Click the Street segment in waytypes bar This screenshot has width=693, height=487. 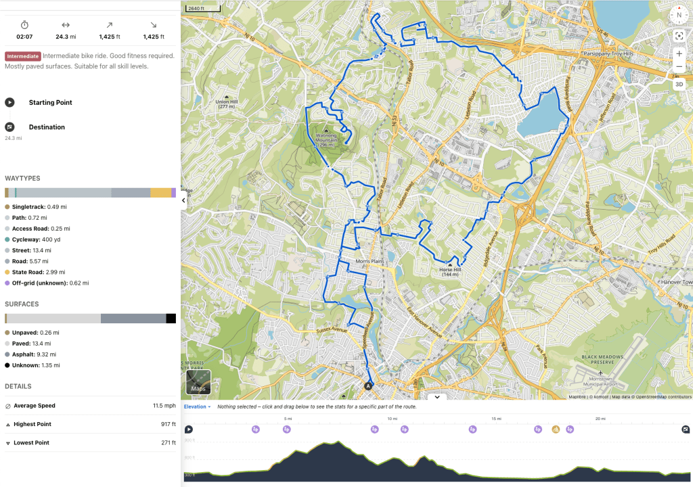[64, 193]
